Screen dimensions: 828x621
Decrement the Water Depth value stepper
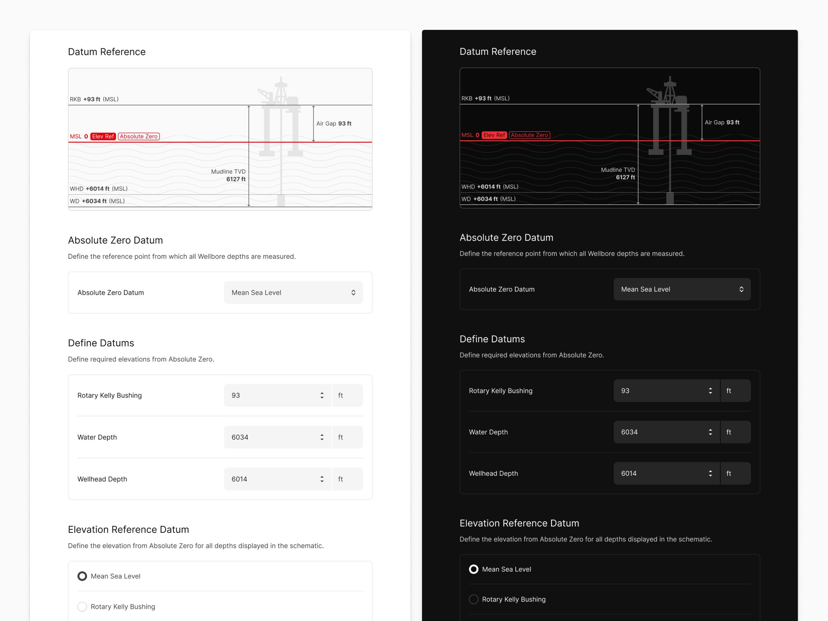(x=322, y=440)
